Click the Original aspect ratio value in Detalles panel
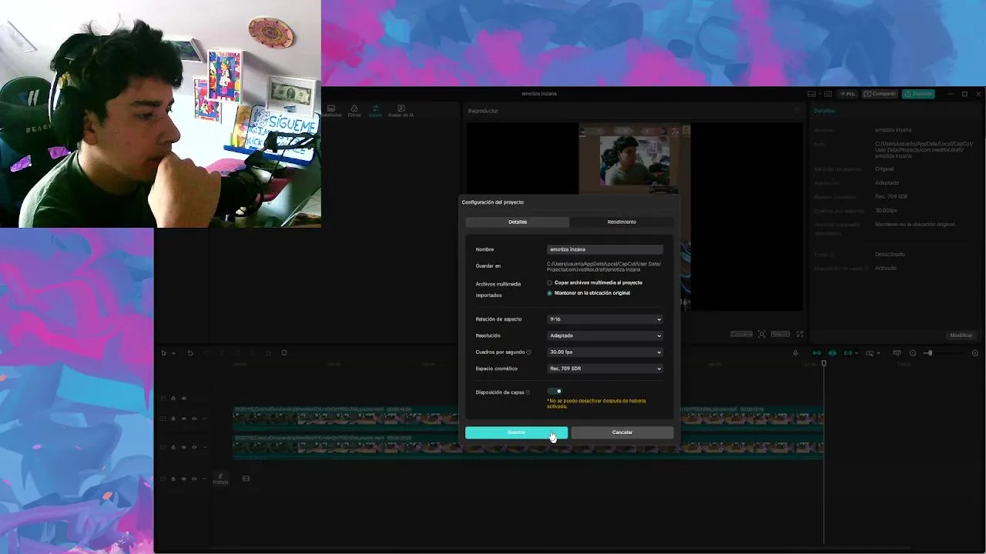 [x=884, y=169]
